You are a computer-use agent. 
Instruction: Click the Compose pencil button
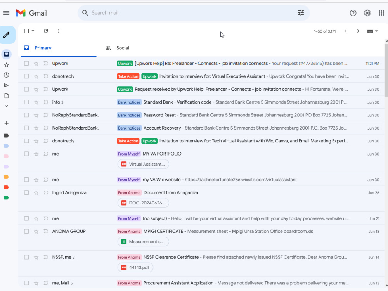click(x=7, y=35)
